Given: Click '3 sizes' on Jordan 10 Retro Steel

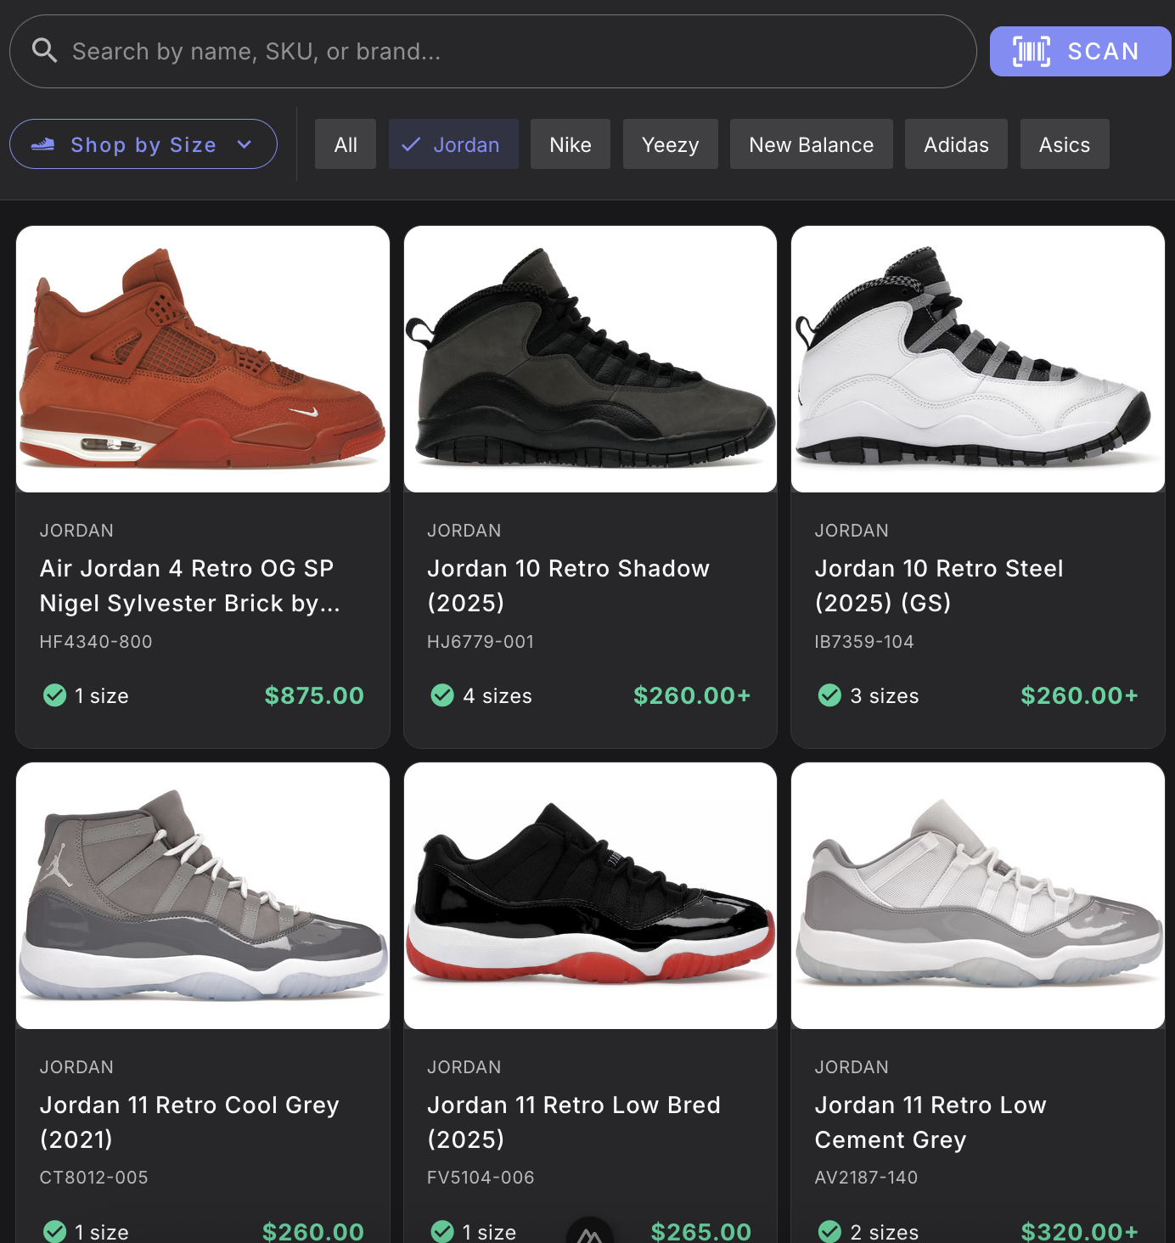Looking at the screenshot, I should (x=885, y=696).
